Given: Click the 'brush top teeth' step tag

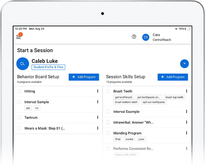Looking at the screenshot, I should 175,97.
